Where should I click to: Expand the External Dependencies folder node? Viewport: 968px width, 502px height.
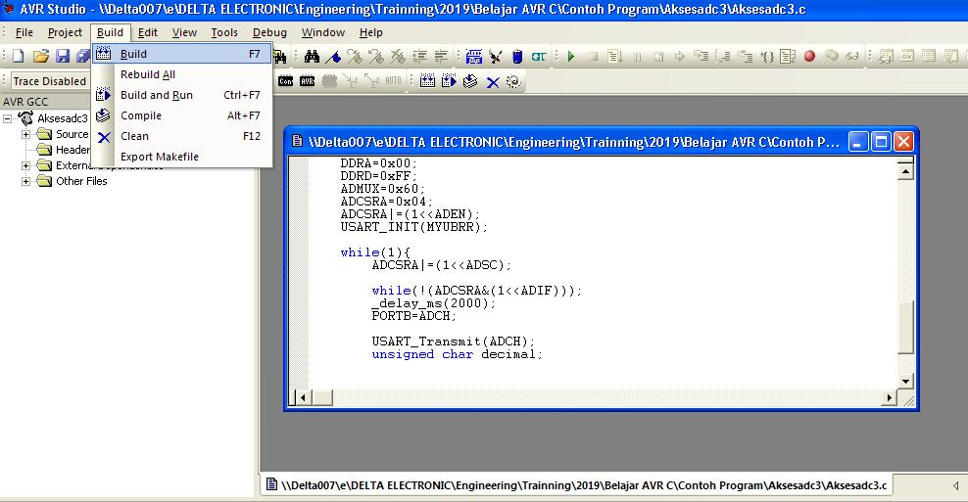click(x=26, y=165)
